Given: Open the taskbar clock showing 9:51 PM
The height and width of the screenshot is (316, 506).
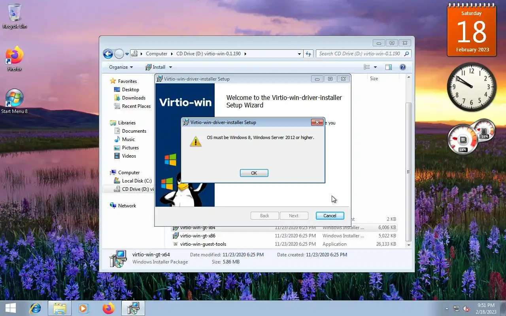Looking at the screenshot, I should (485, 308).
